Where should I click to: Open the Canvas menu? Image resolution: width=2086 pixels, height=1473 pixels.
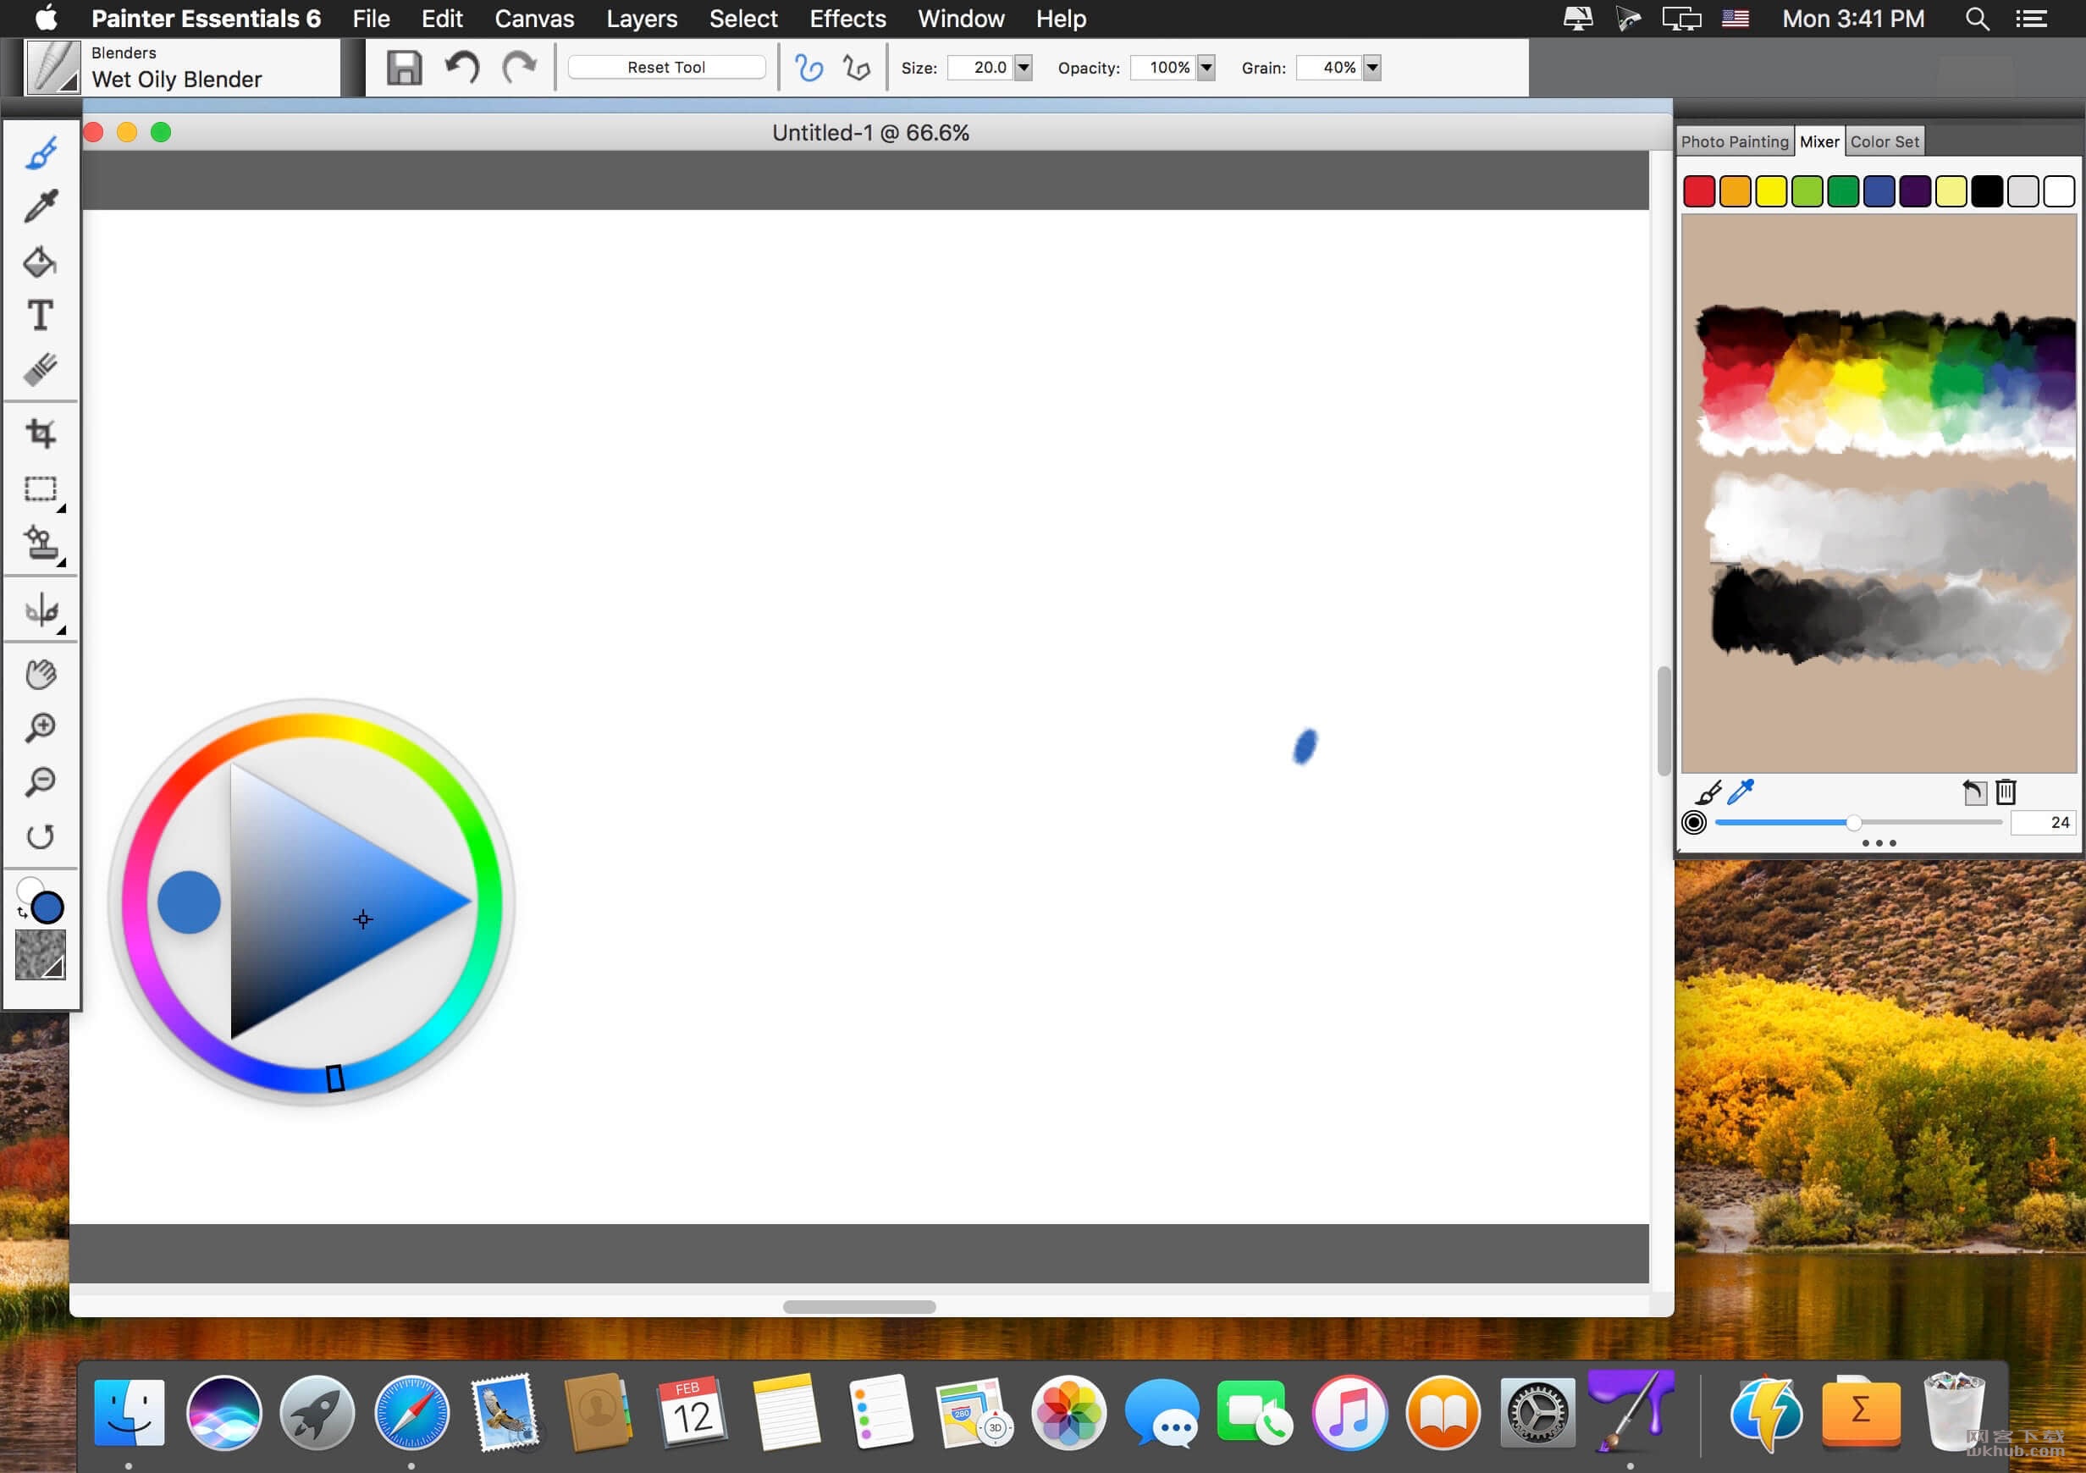(534, 18)
